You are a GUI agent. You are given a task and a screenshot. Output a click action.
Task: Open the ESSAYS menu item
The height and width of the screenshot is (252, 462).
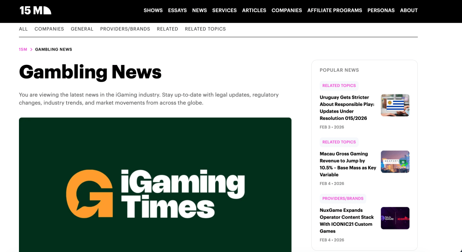coord(177,10)
